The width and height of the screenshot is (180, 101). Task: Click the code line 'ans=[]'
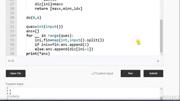click(x=33, y=31)
